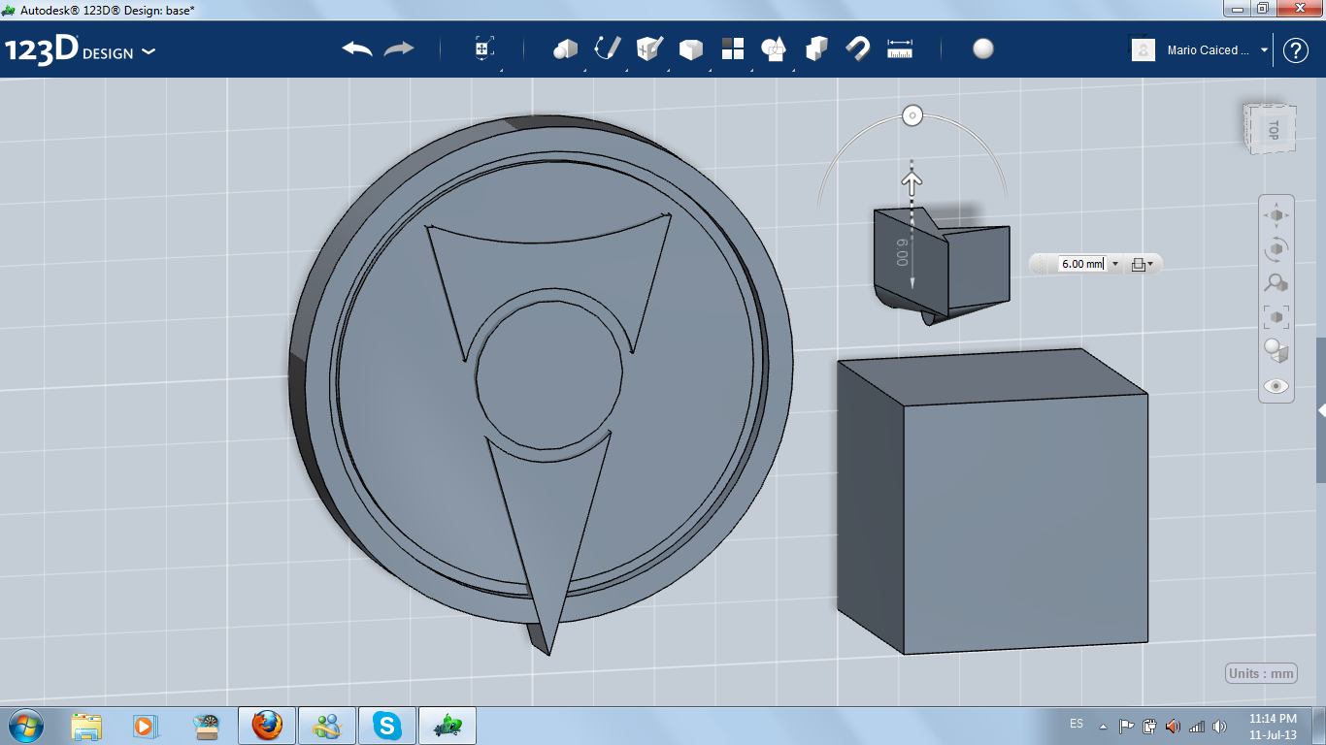Screen dimensions: 1326x745
Task: Click the 6.00 mm distance input field
Action: tap(1082, 264)
